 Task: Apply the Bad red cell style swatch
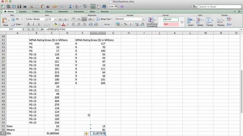pos(171,24)
